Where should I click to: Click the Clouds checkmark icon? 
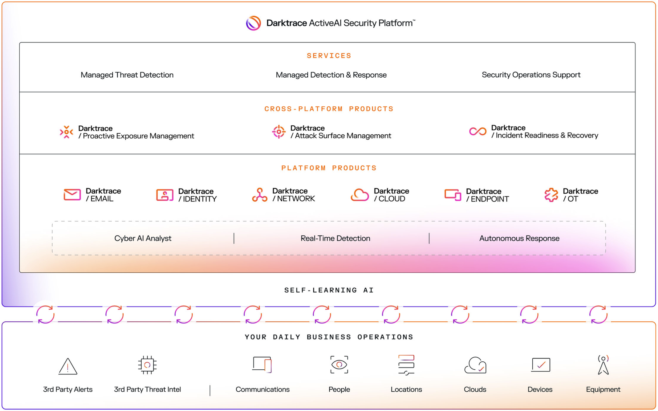coord(475,365)
